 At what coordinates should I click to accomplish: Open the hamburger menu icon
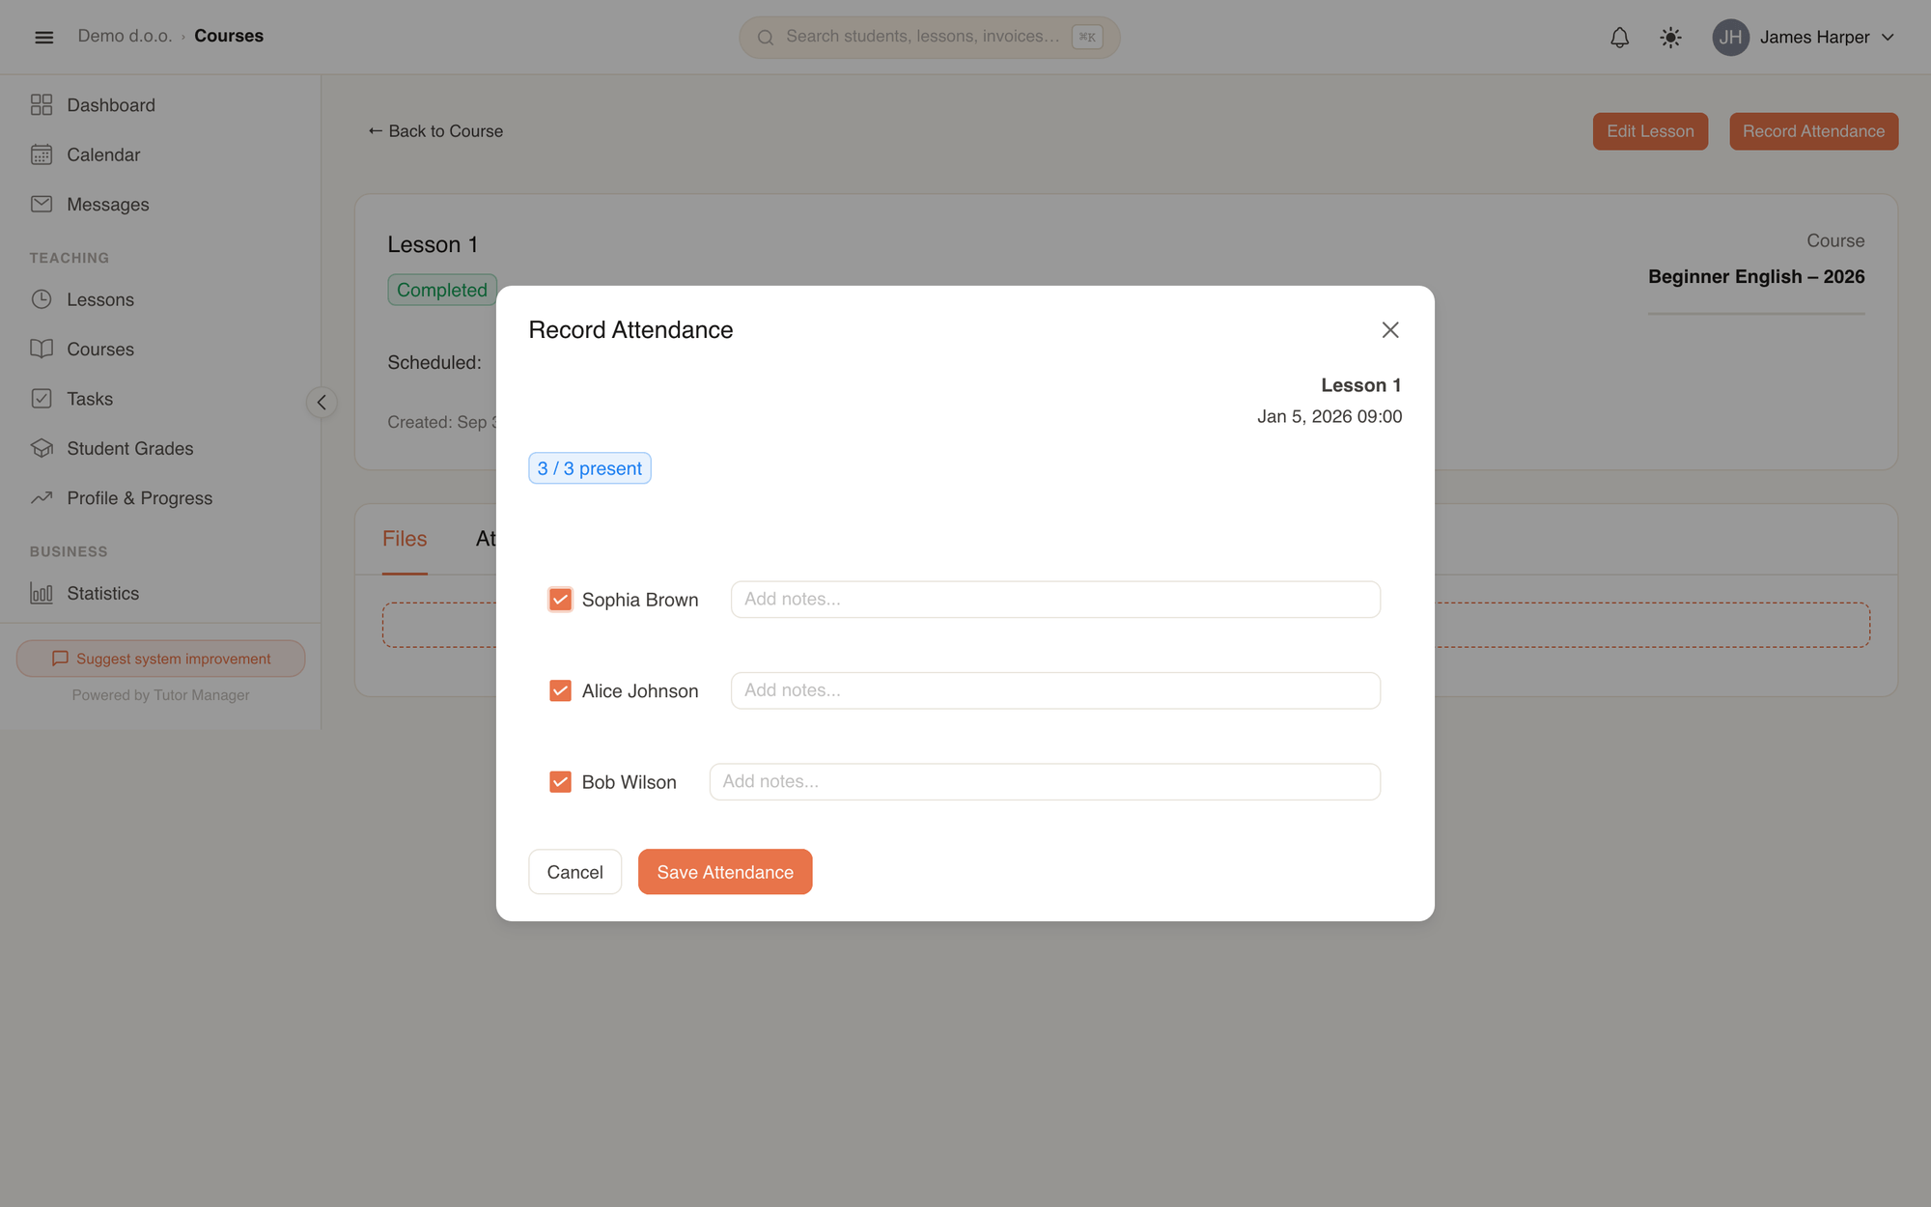43,37
